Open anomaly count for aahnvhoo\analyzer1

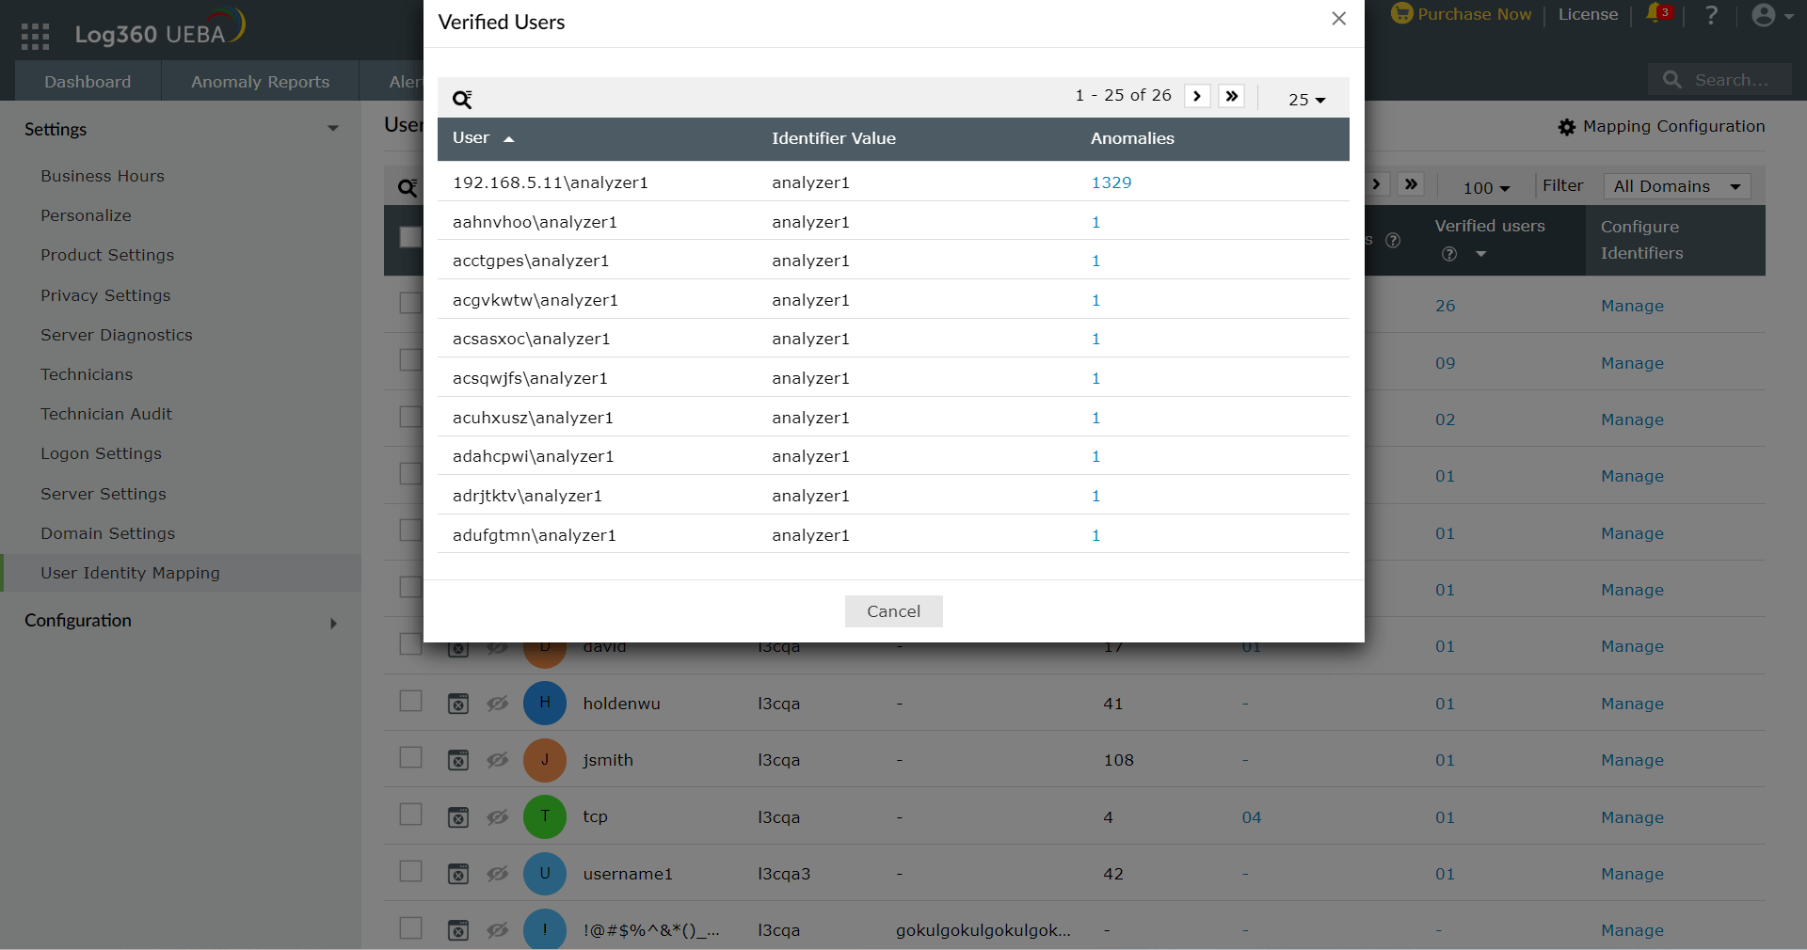point(1095,222)
